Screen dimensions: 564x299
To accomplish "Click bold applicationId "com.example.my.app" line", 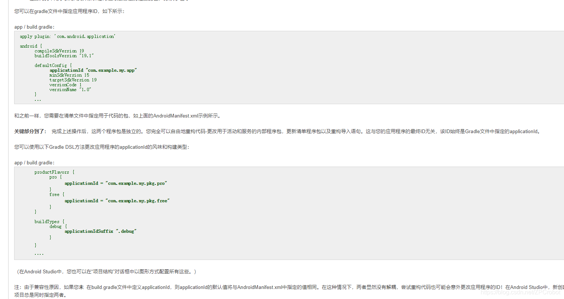I will pos(93,70).
